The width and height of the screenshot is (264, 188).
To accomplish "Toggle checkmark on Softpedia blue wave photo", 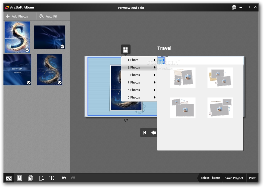I will point(29,83).
